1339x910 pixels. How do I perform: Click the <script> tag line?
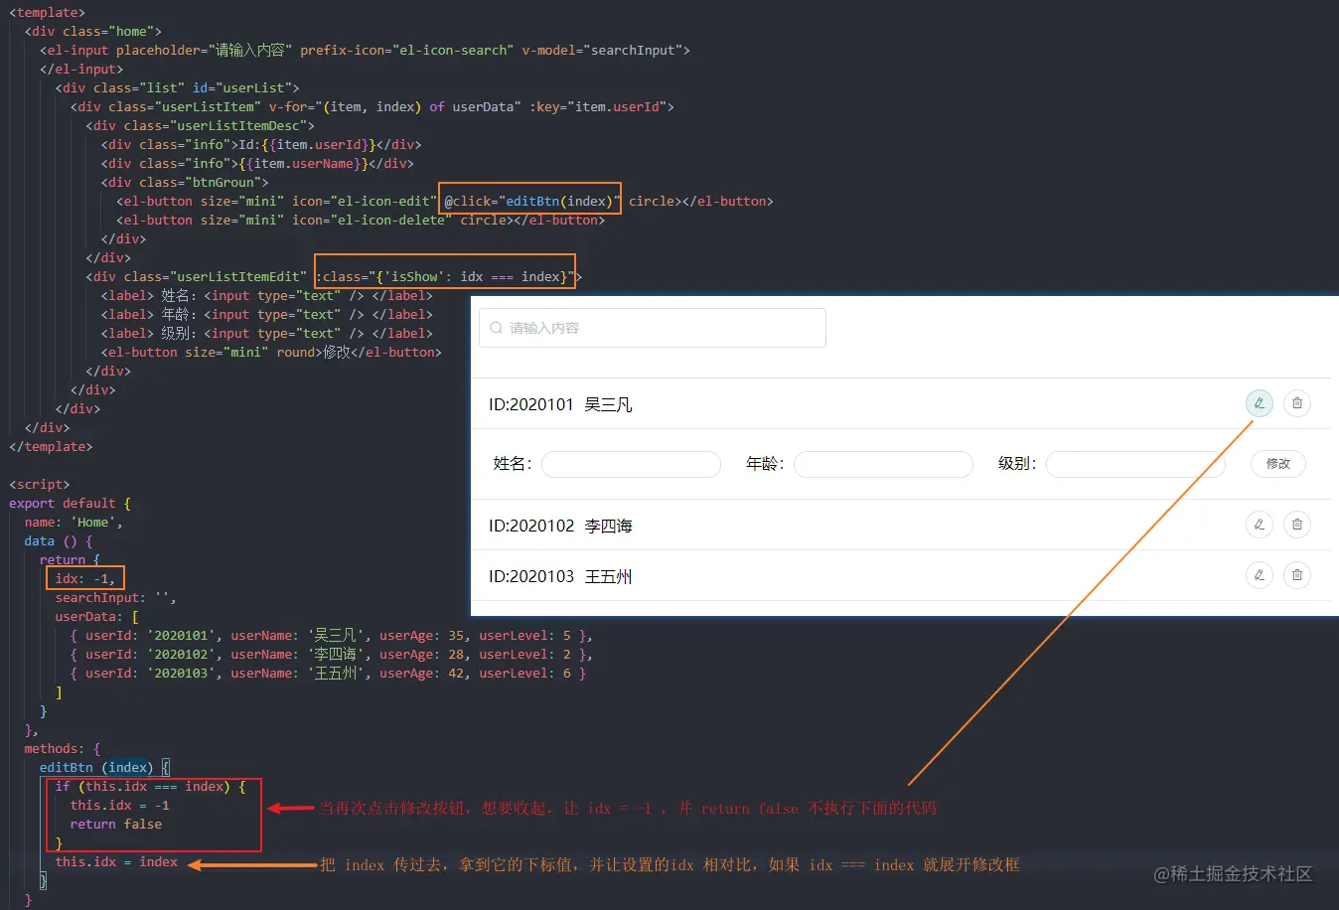tap(40, 484)
